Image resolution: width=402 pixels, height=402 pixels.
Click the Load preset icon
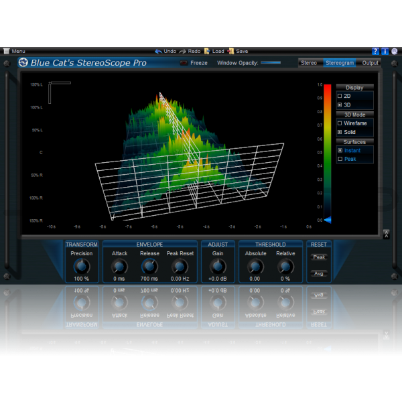pos(207,51)
